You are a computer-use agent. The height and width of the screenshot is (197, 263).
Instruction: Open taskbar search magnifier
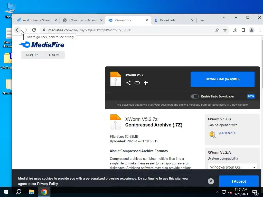pos(18,192)
